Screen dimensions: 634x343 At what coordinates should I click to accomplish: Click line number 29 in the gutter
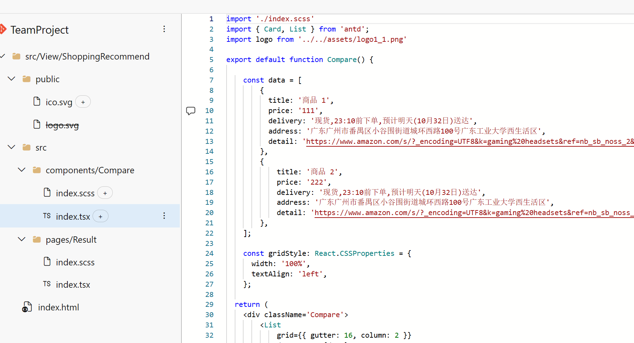point(210,304)
